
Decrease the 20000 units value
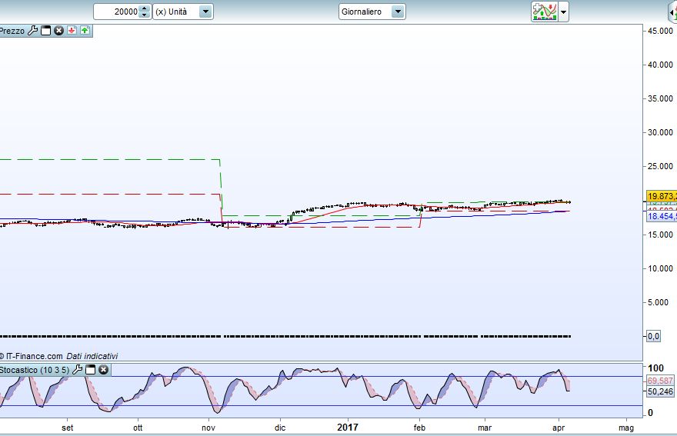click(145, 15)
